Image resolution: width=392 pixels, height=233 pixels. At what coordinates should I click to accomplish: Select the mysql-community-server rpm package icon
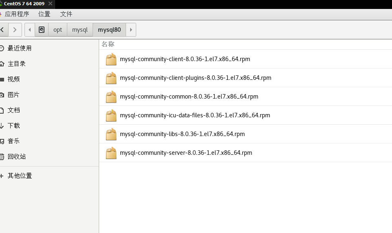coord(111,153)
